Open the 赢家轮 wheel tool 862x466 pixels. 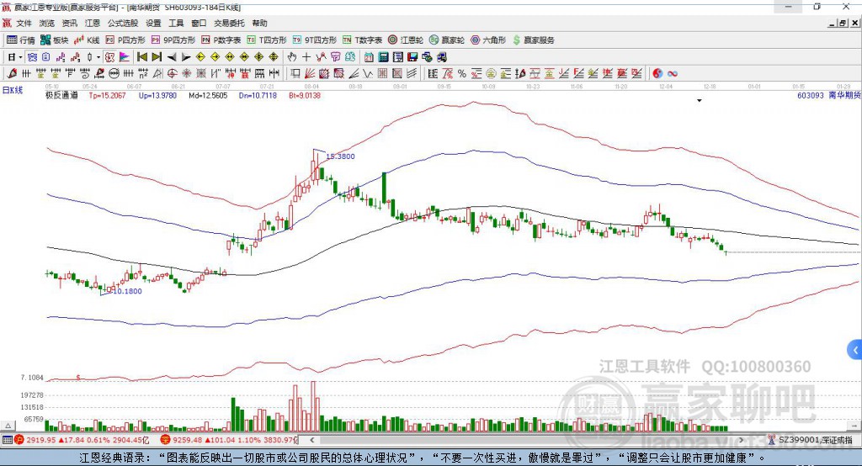click(x=447, y=40)
